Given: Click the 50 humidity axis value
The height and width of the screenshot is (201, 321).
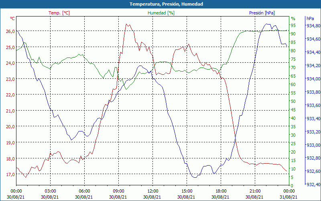Looking at the screenshot, I should (293, 101).
